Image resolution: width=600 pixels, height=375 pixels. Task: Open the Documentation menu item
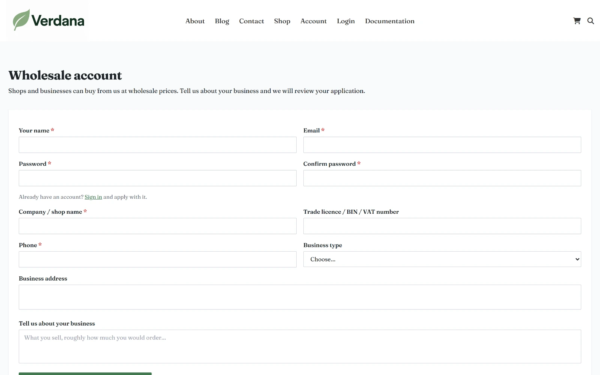click(390, 21)
